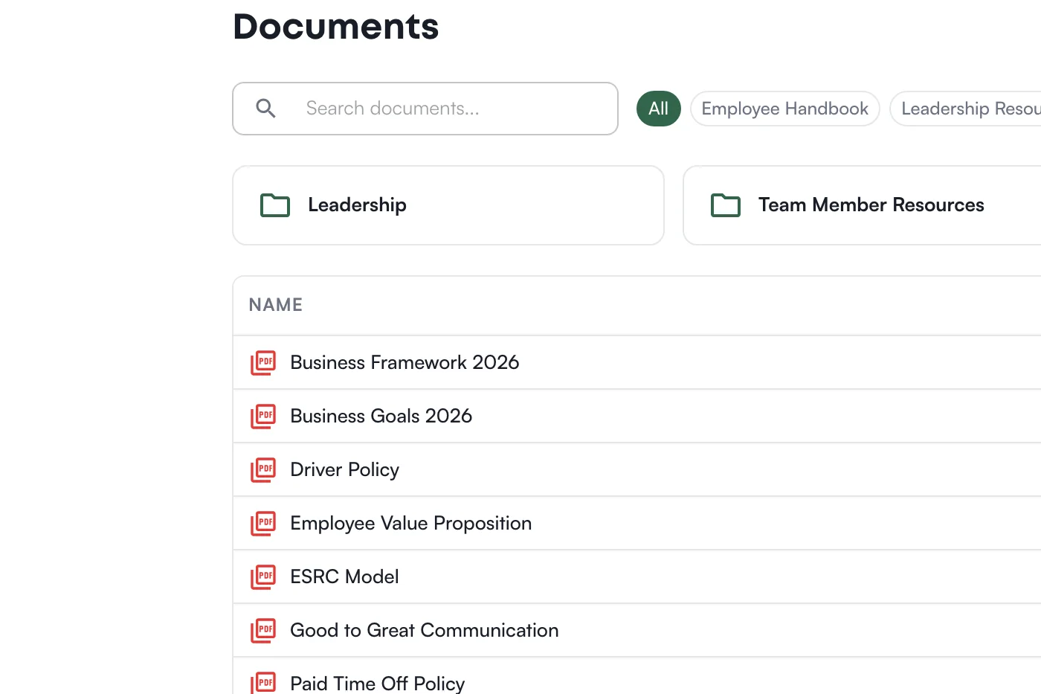Click PDF icon for Business Goals 2026
Screen dimensions: 1041x694
click(x=263, y=417)
